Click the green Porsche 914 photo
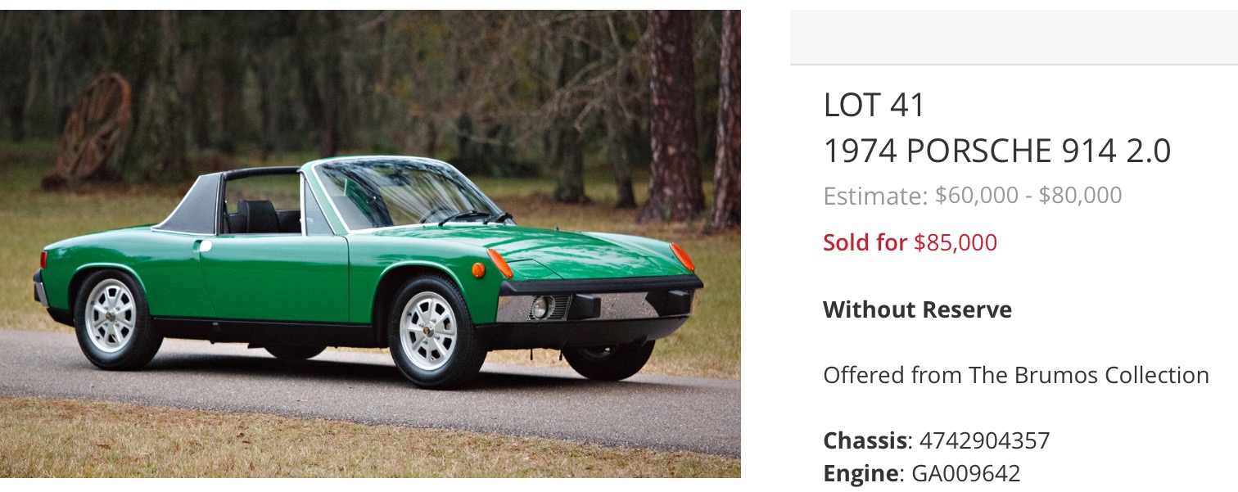Viewport: 1238px width, 492px height. [370, 244]
